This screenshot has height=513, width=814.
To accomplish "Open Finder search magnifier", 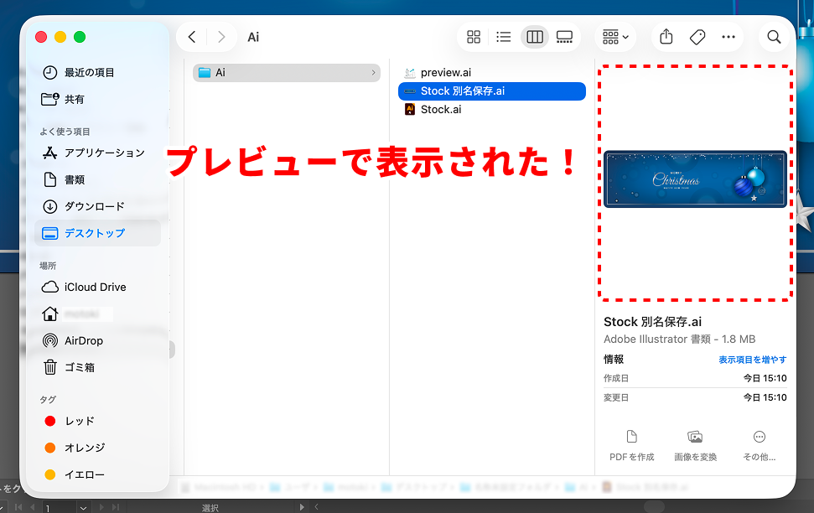I will (x=774, y=37).
